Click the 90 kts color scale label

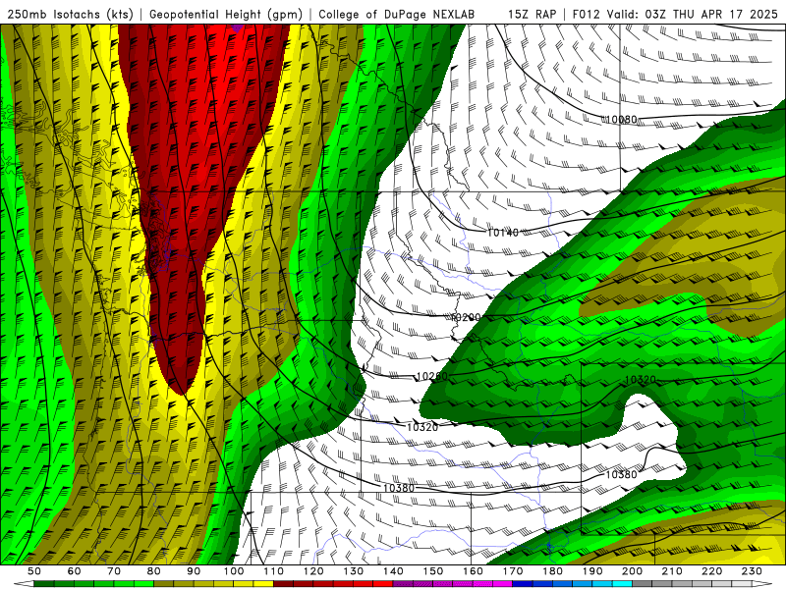click(194, 571)
